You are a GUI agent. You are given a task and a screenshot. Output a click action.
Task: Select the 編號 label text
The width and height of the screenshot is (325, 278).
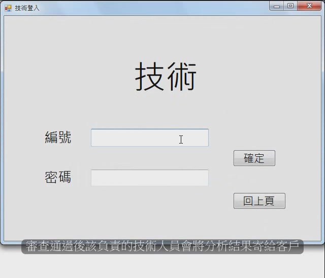[x=58, y=137]
